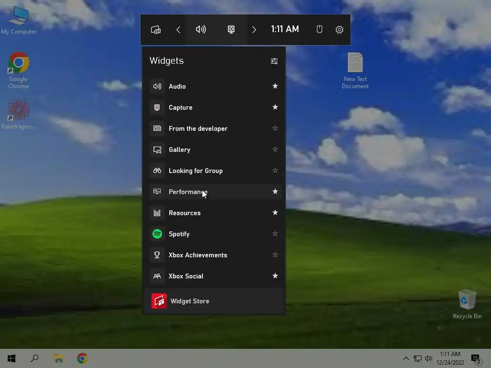The width and height of the screenshot is (491, 368).
Task: Click the Gallery widget list icon
Action: (x=157, y=149)
